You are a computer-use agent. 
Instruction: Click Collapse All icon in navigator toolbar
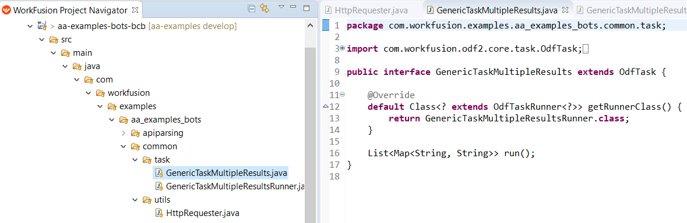tap(252, 8)
